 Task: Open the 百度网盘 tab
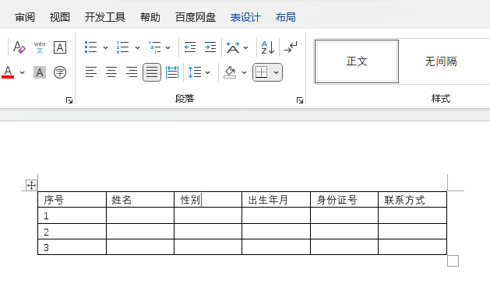[x=196, y=17]
